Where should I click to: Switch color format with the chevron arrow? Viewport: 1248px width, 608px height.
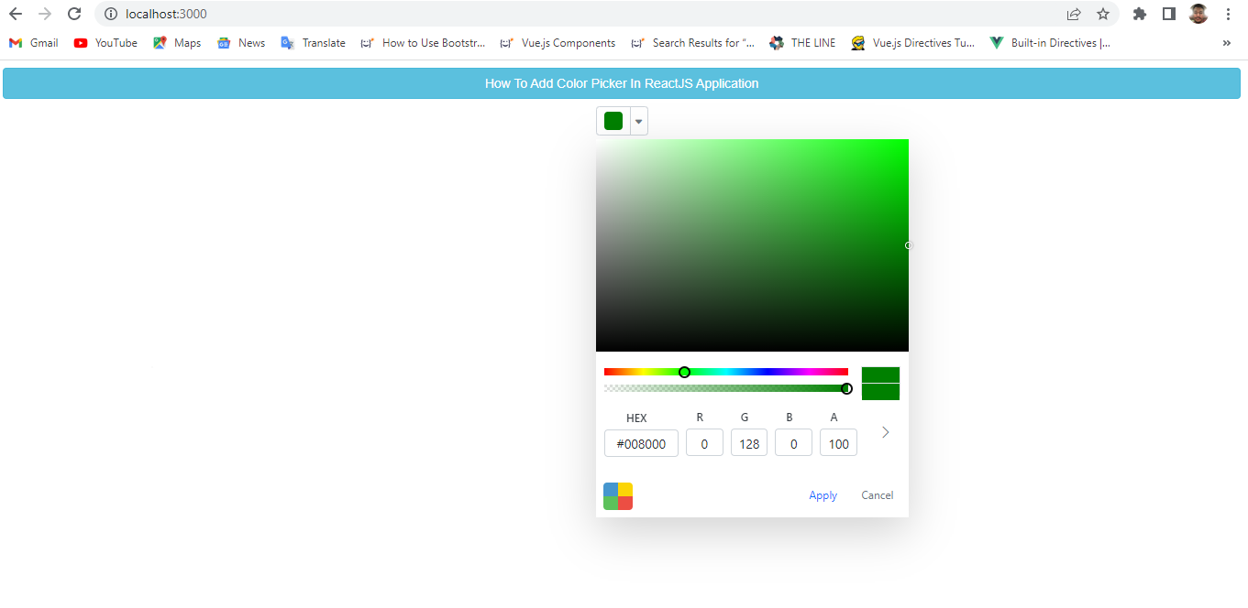pos(885,432)
